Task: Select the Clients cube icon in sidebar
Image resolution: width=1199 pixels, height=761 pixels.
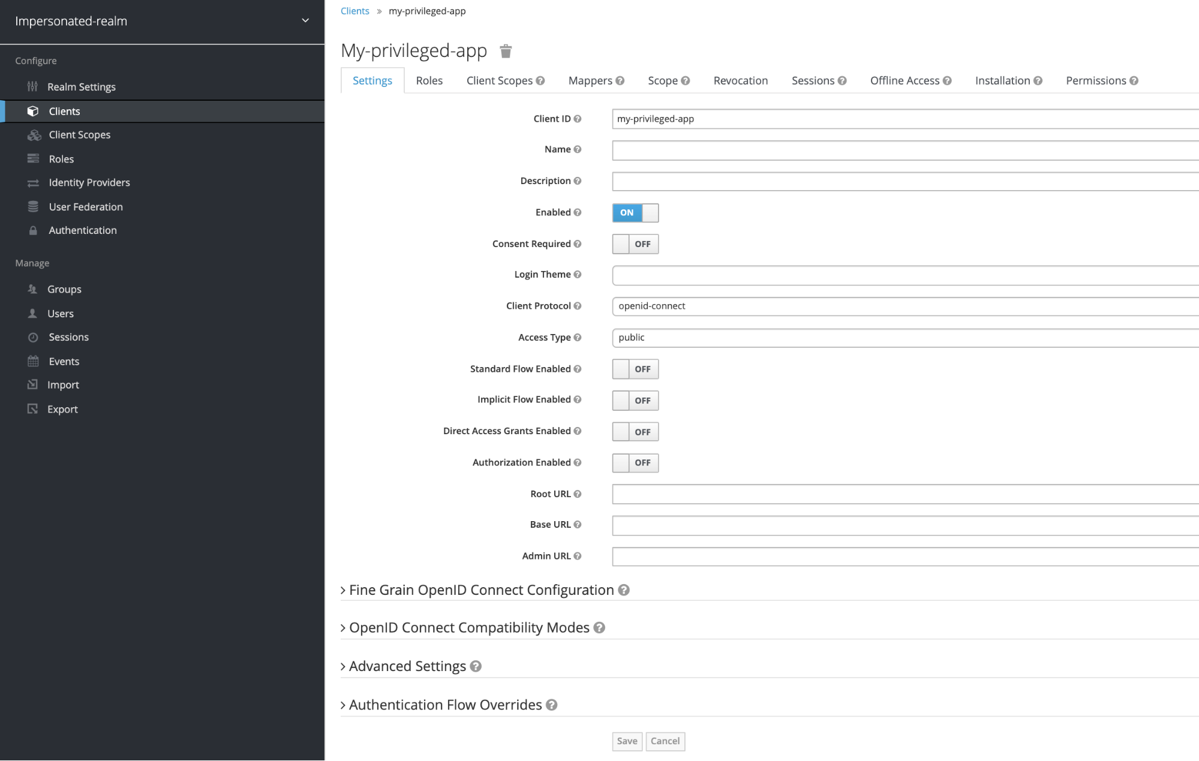Action: pos(34,111)
